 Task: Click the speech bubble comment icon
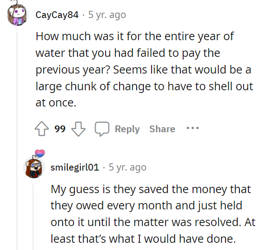point(102,129)
